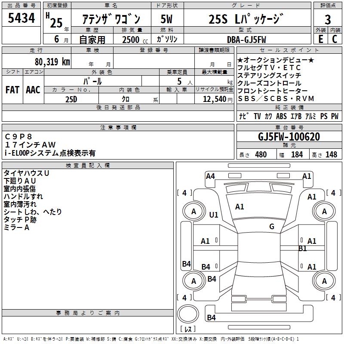Viewport: 344px width, 344px height.
Task: Select the bottom-left rear tire circle
Action: click(x=193, y=281)
